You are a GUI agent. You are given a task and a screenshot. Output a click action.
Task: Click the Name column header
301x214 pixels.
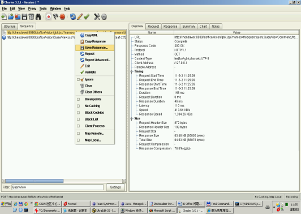point(152,33)
